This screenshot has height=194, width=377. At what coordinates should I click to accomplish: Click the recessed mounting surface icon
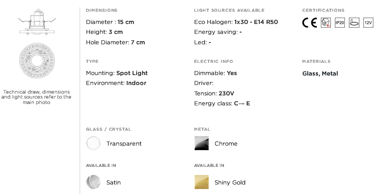354,23
